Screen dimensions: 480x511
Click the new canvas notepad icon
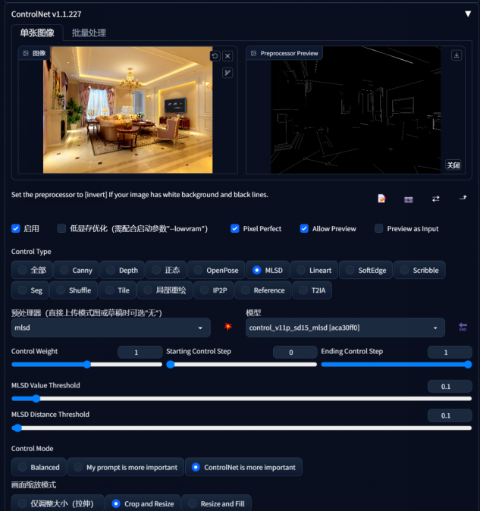[381, 198]
